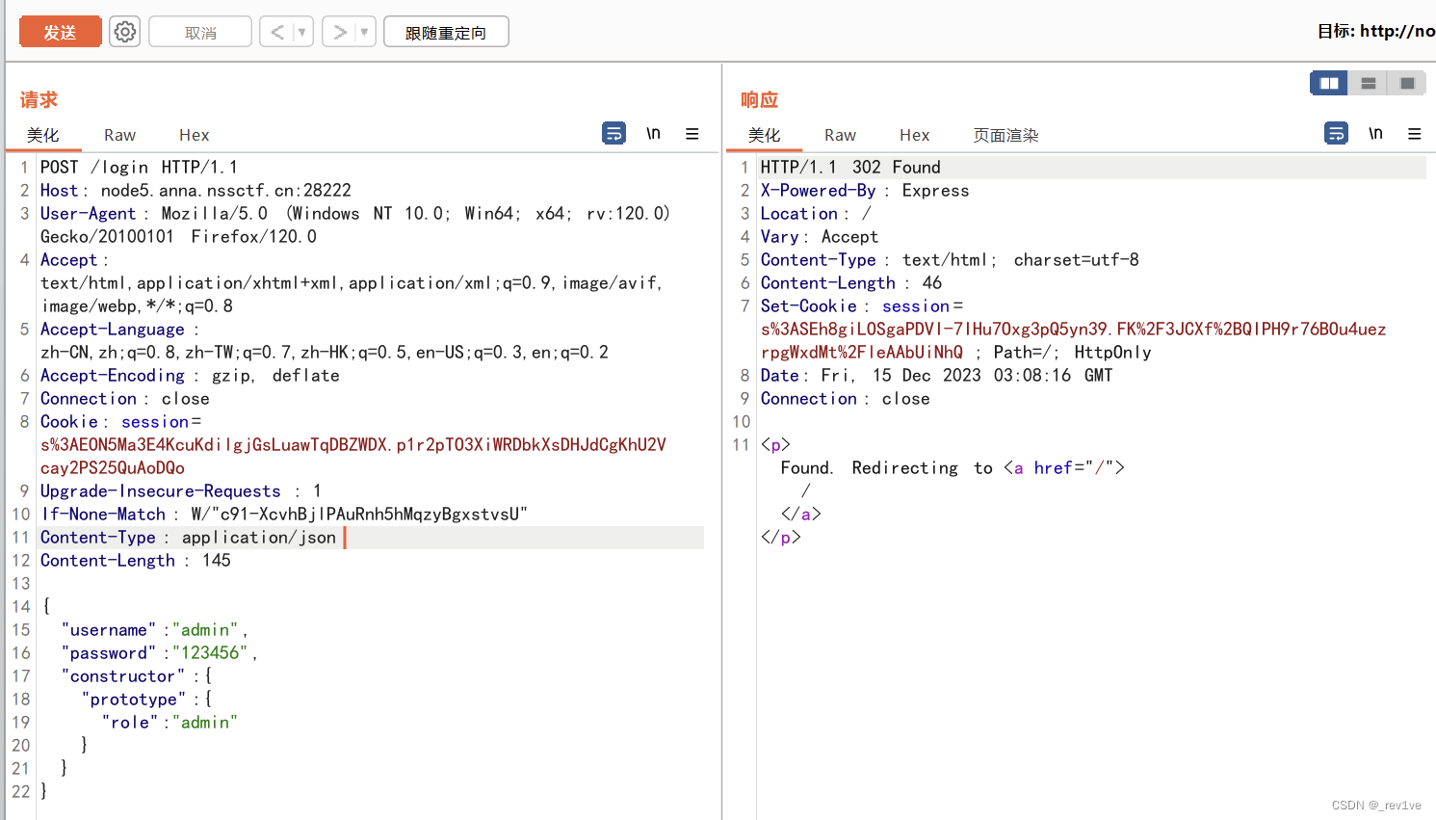Open the 页面渲染 render tab
Image resolution: width=1436 pixels, height=820 pixels.
click(x=1005, y=135)
